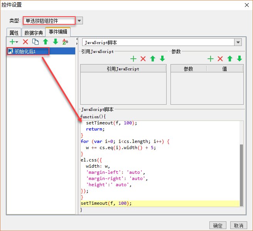Move the selected event down in the list
Image resolution: width=253 pixels, height=231 pixels.
[x=56, y=42]
